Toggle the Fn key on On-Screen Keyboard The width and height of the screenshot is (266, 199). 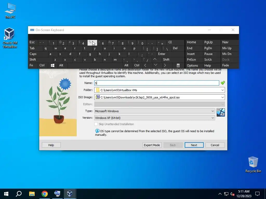33,65
